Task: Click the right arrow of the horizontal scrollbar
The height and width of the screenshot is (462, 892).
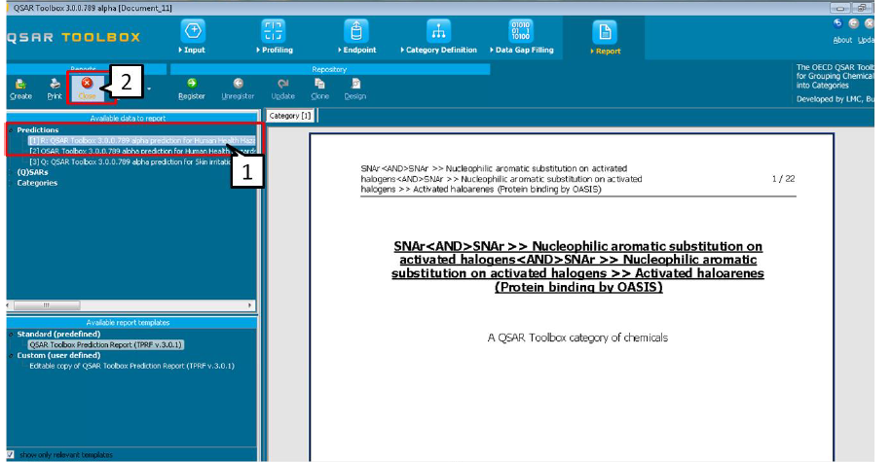Action: (249, 305)
